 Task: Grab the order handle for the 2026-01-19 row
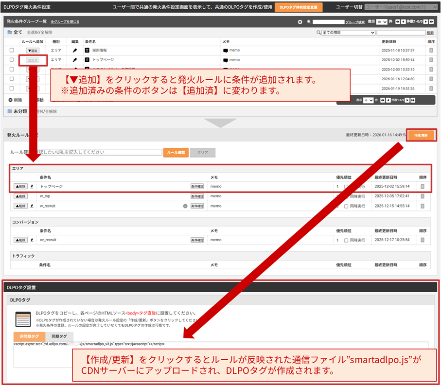click(431, 88)
